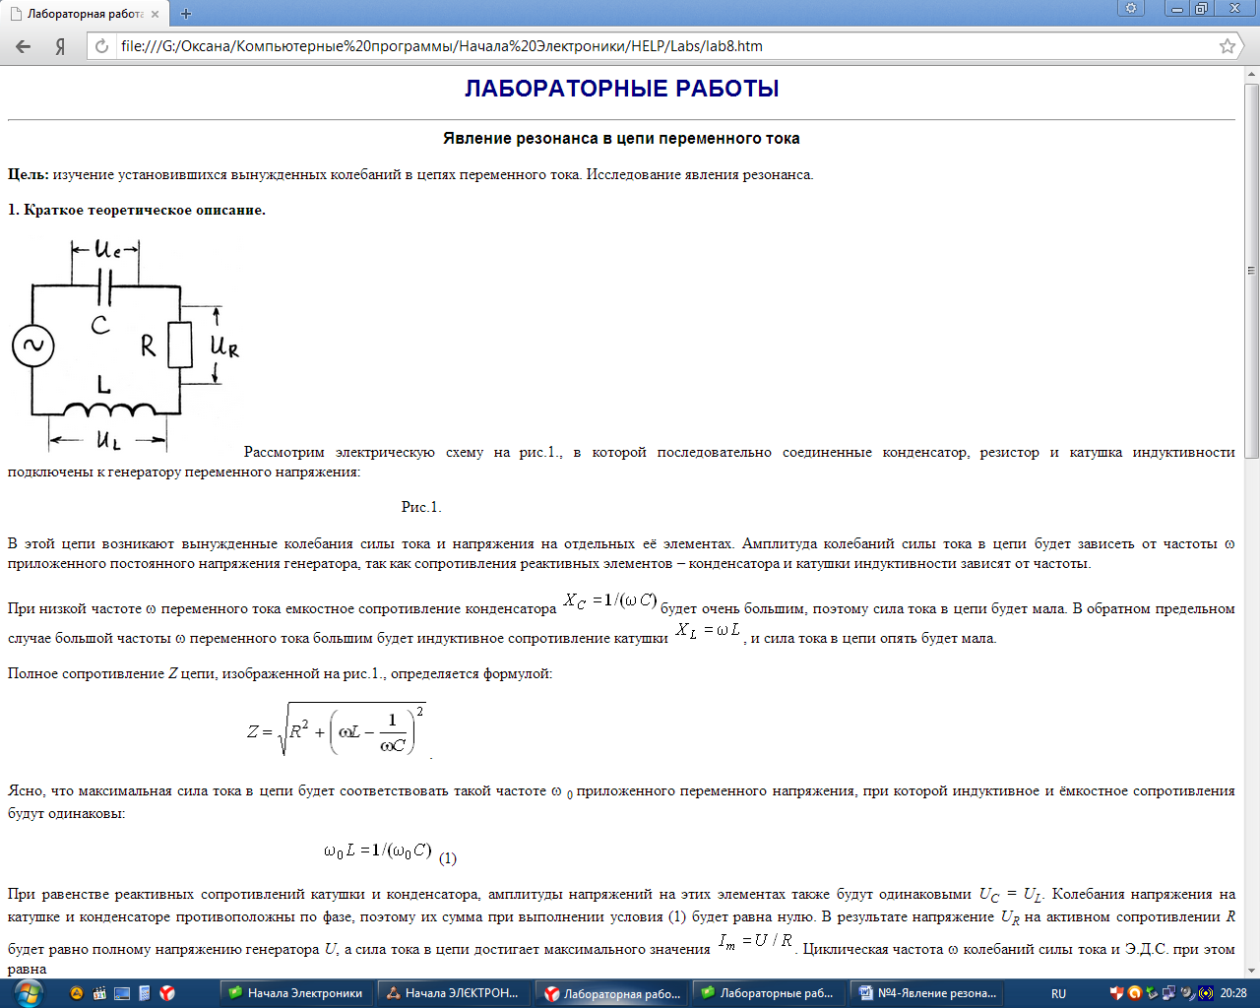Screen dimensions: 1260x1008
Task: Click the resonance condition formula ω0L=1/(ω0C)
Action: pyautogui.click(x=378, y=850)
